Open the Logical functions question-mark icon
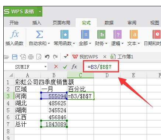This screenshot has width=161, height=140. click(x=118, y=34)
